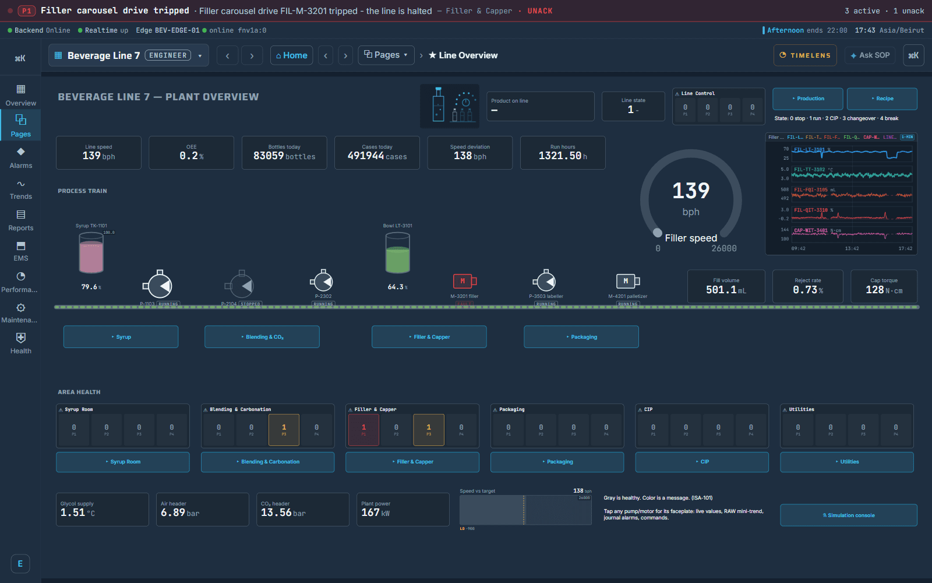Go back with the arrow left of Home
The height and width of the screenshot is (583, 932).
tap(228, 55)
